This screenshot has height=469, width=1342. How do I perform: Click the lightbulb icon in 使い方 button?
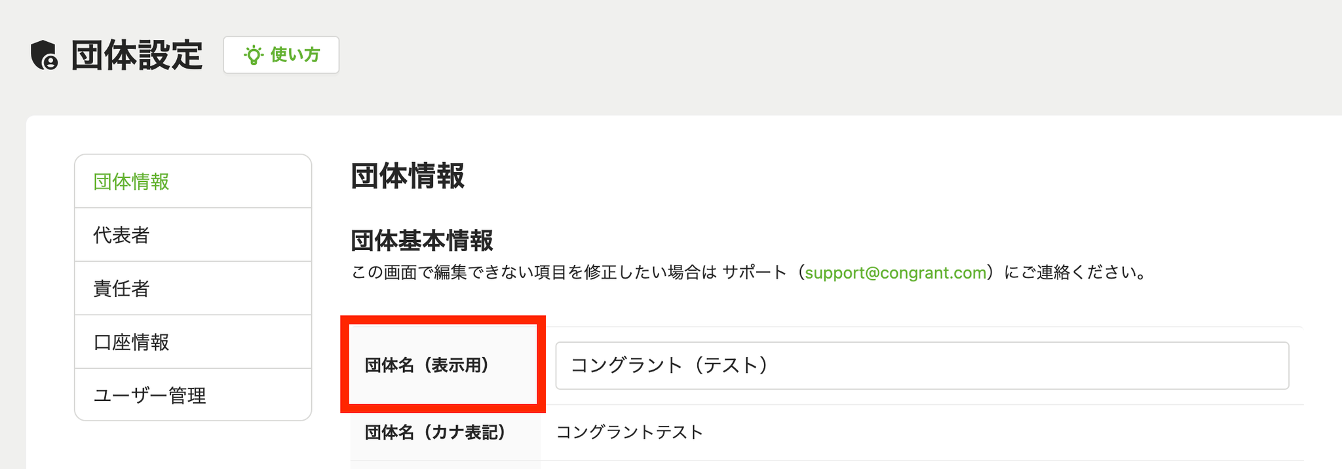(253, 55)
